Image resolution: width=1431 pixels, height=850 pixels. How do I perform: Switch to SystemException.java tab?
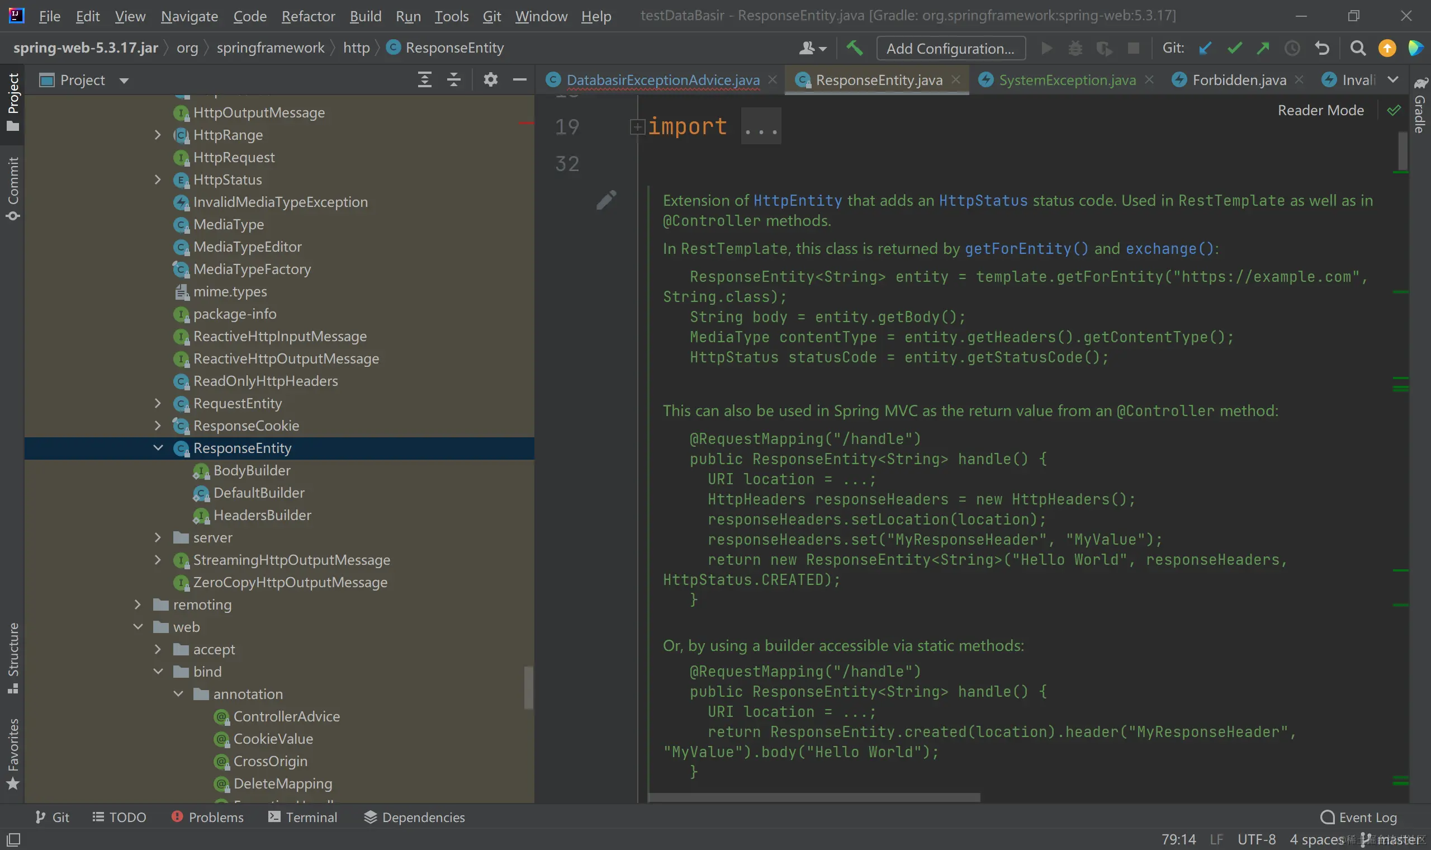coord(1067,80)
